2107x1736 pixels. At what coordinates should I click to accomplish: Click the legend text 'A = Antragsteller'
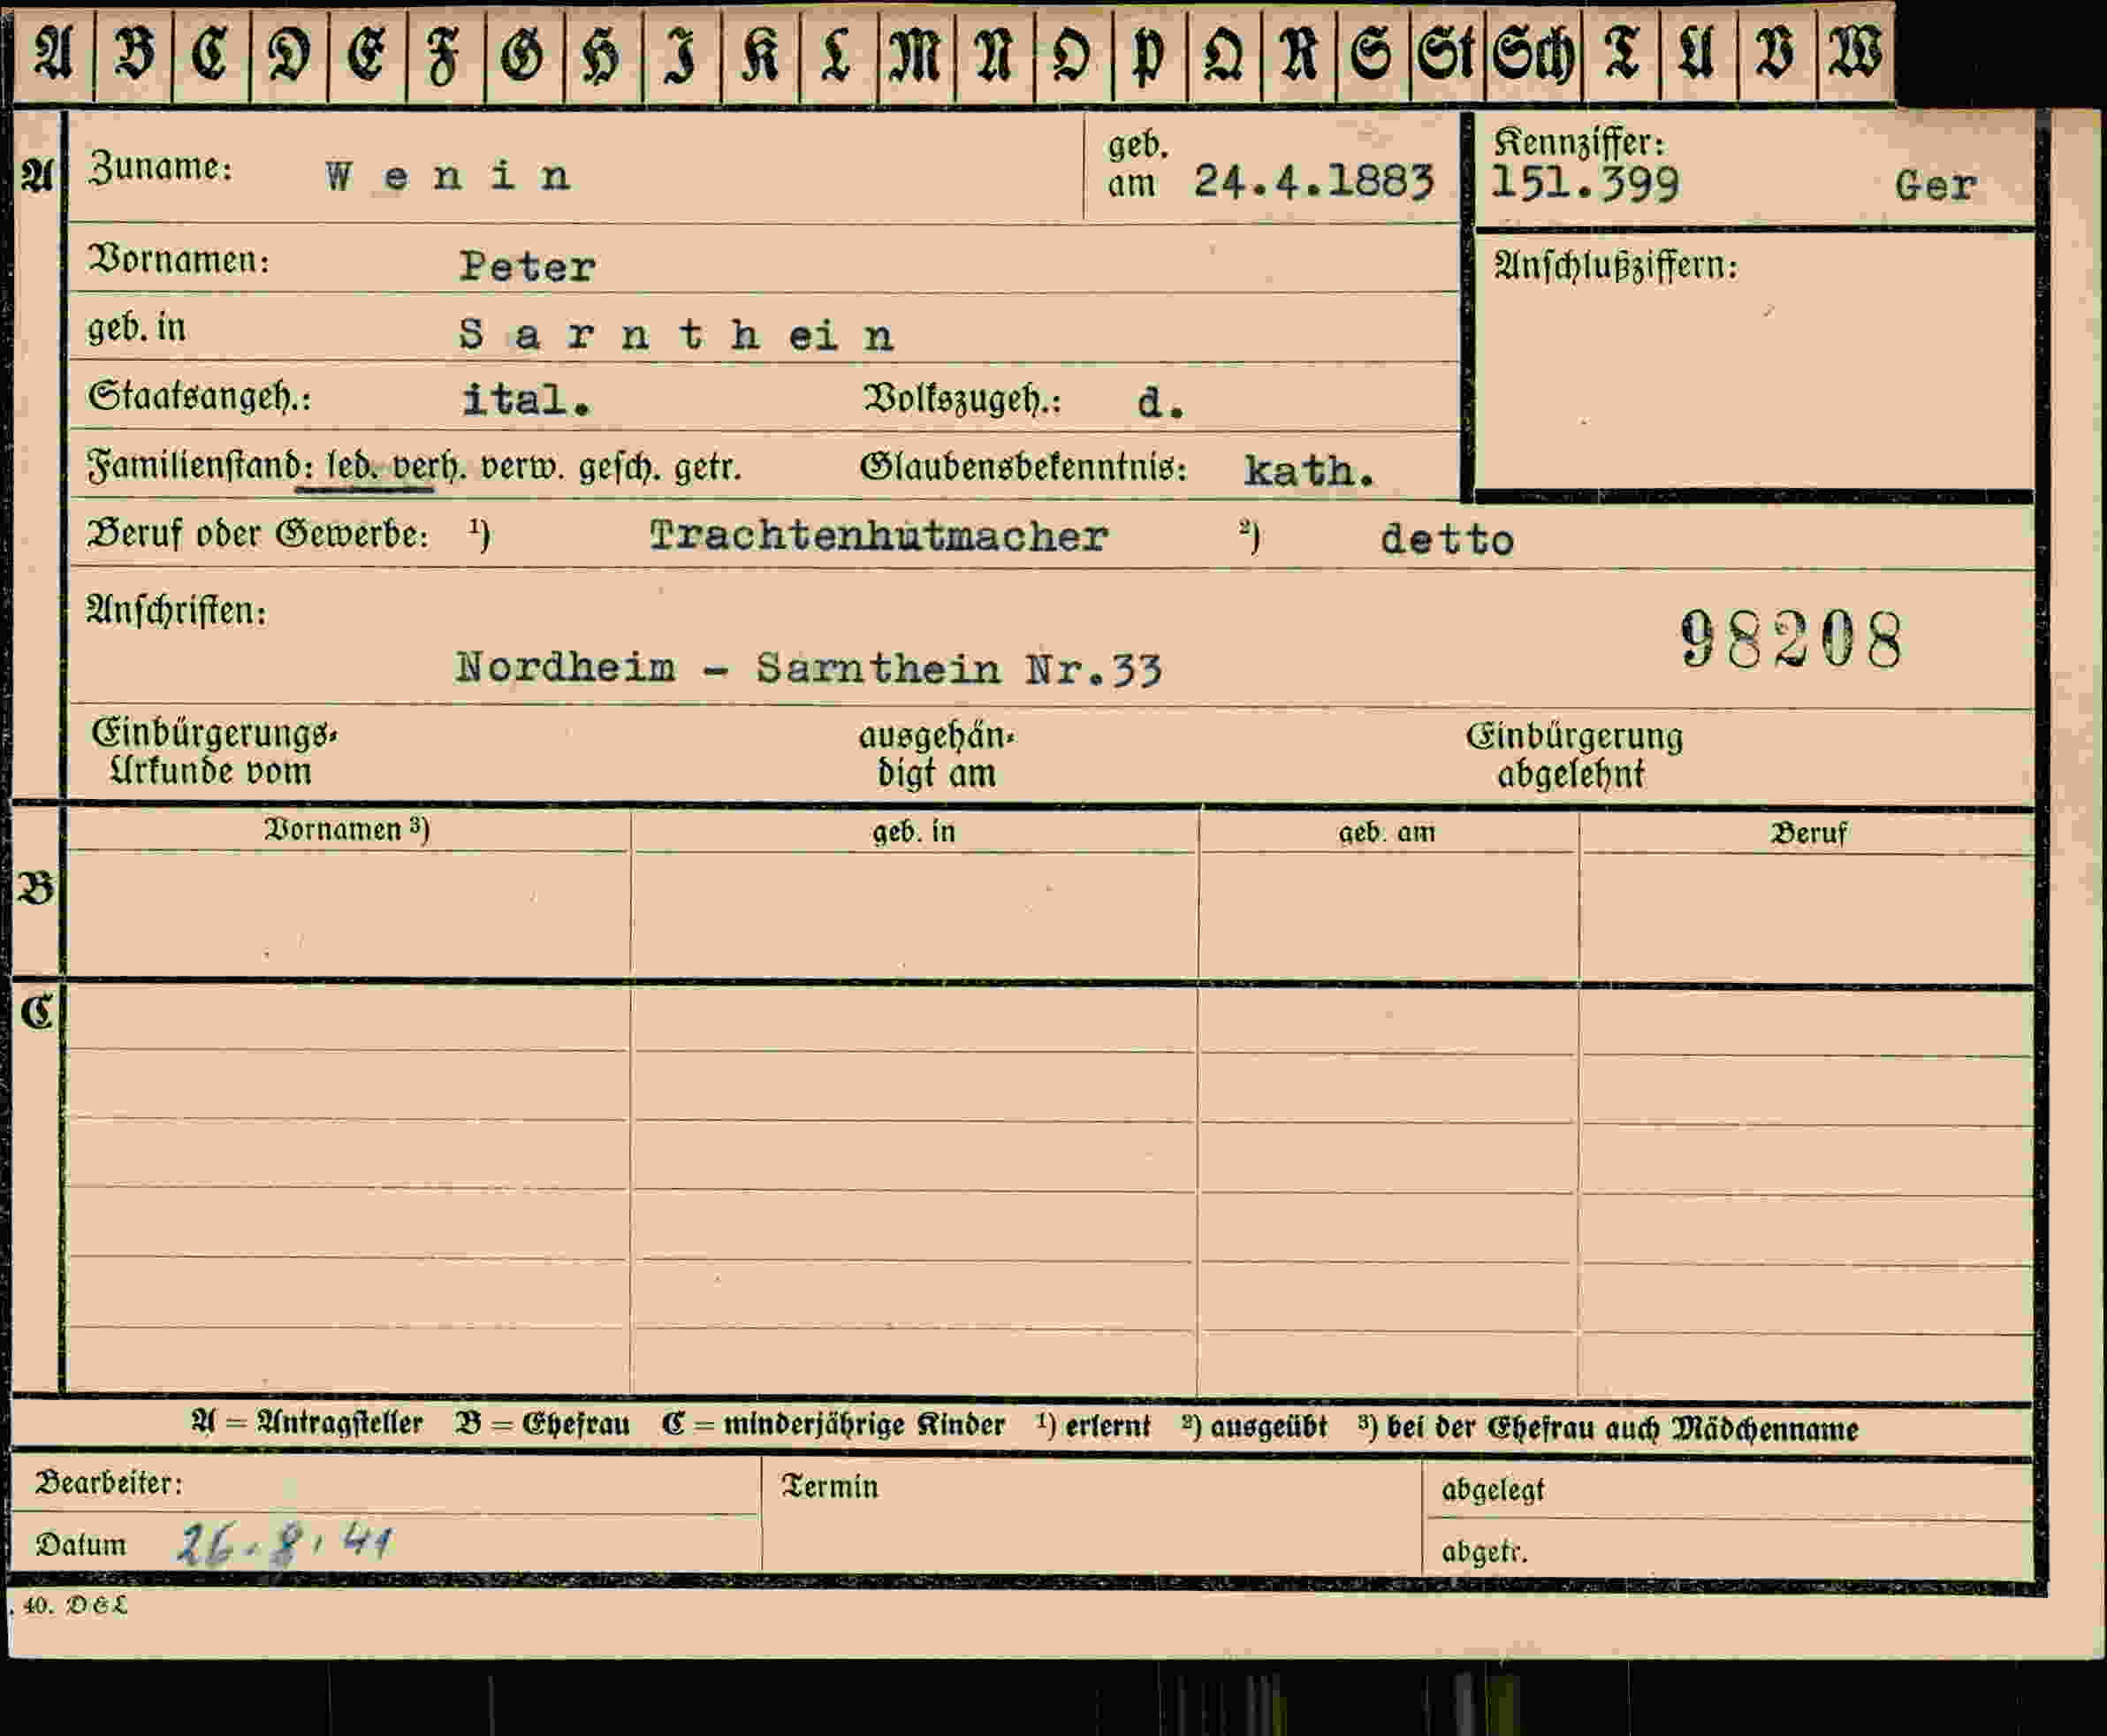(307, 1423)
